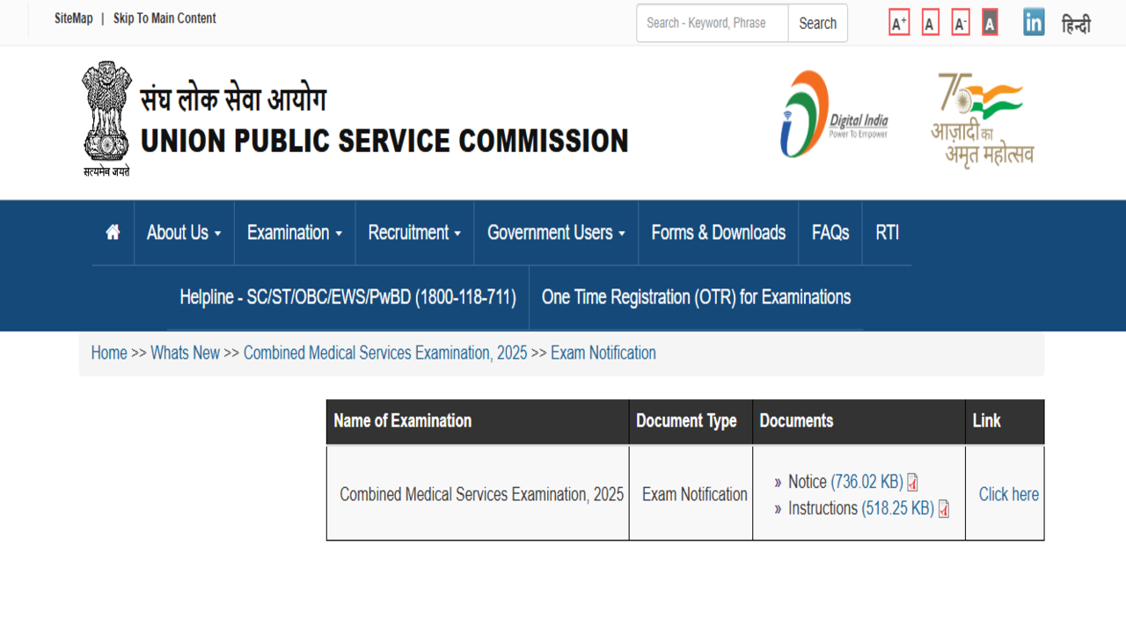Open the Notice PDF icon
This screenshot has height=633, width=1126.
click(912, 483)
